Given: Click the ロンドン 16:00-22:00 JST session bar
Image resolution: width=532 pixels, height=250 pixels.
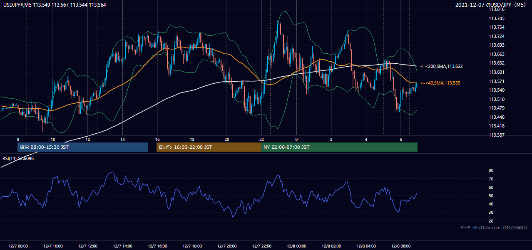Looking at the screenshot, I should 209,147.
